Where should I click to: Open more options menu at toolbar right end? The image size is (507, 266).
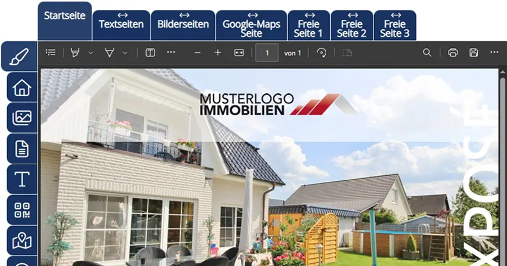[x=494, y=53]
